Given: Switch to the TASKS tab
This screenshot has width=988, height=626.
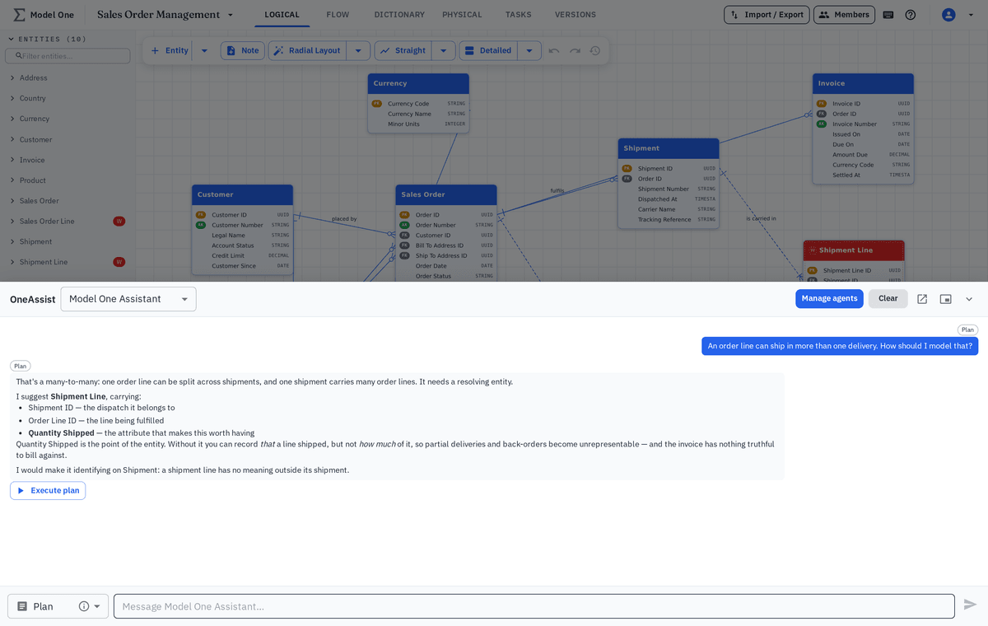Looking at the screenshot, I should pos(518,15).
